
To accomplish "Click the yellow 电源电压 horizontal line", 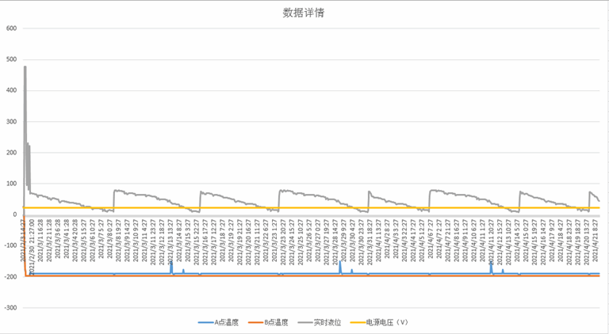I will click(311, 207).
